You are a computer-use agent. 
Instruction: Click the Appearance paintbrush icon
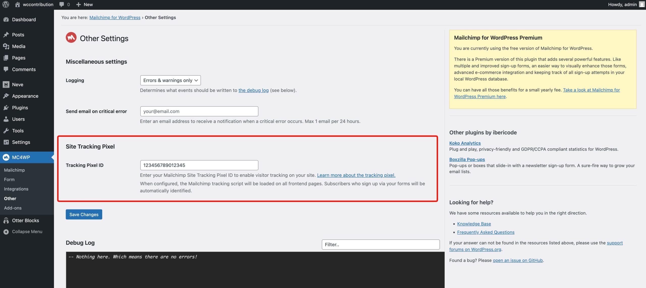coord(6,96)
